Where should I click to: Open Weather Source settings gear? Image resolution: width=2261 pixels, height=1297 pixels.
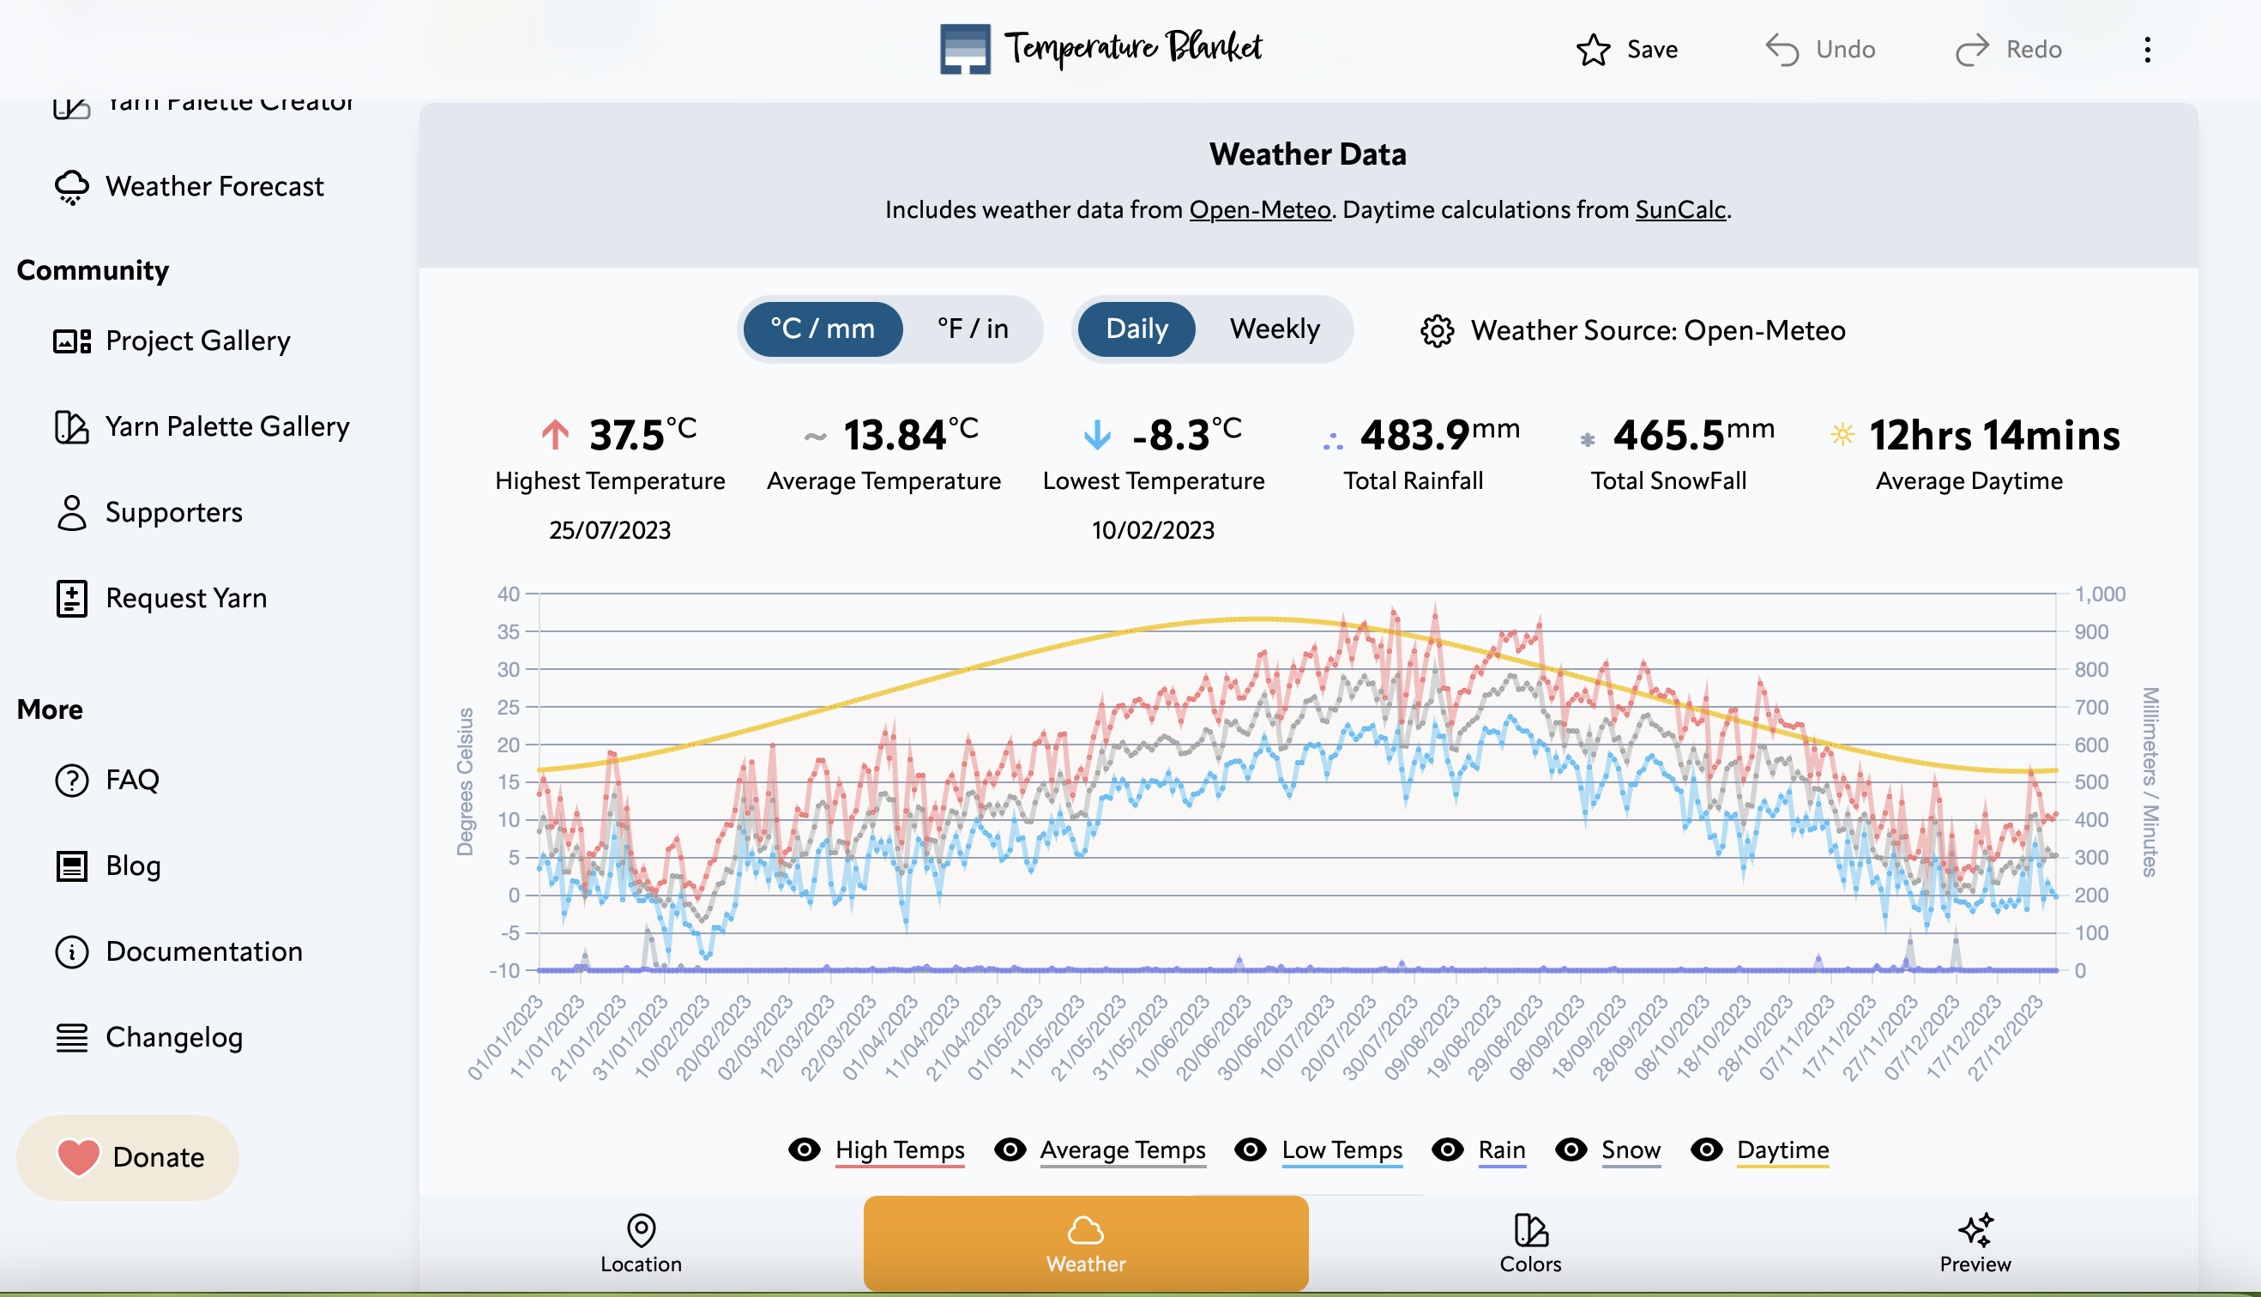click(1437, 330)
